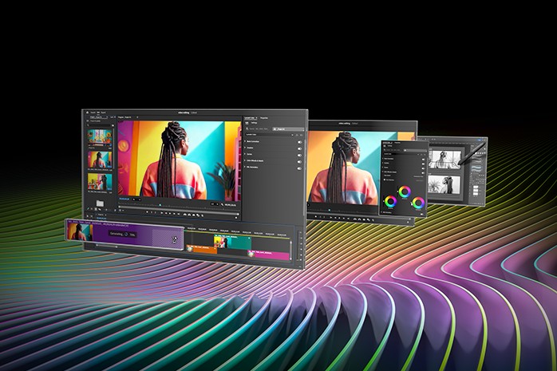Toggle the HSL Secondary section switch
Screen dimensions: 557x371
point(299,168)
